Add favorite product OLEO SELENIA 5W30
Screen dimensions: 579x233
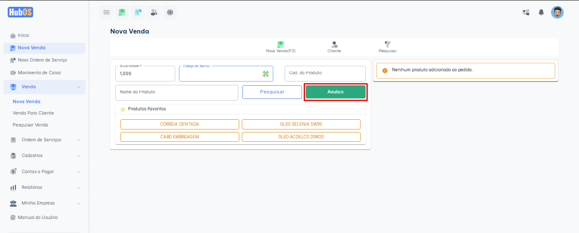pyautogui.click(x=301, y=124)
